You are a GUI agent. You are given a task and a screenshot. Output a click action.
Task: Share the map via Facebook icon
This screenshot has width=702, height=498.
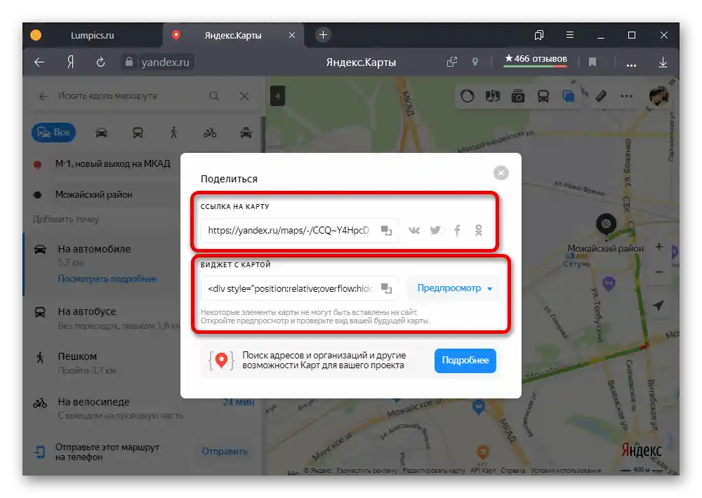point(457,231)
